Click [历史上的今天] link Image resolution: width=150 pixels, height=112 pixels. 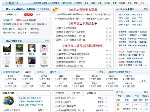tap(9, 29)
